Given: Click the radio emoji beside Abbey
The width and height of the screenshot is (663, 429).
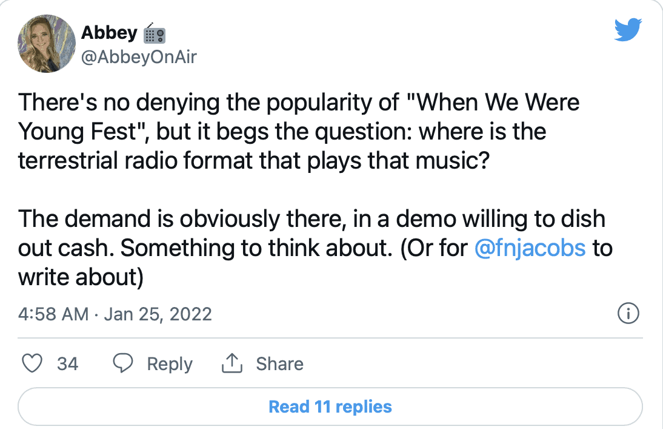Looking at the screenshot, I should pos(155,35).
